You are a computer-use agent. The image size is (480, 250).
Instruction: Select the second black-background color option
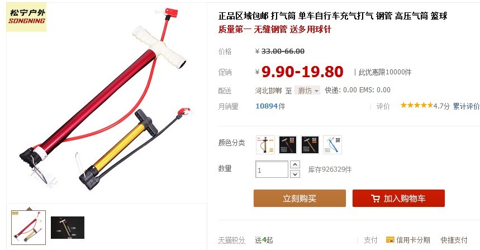[x=288, y=145]
